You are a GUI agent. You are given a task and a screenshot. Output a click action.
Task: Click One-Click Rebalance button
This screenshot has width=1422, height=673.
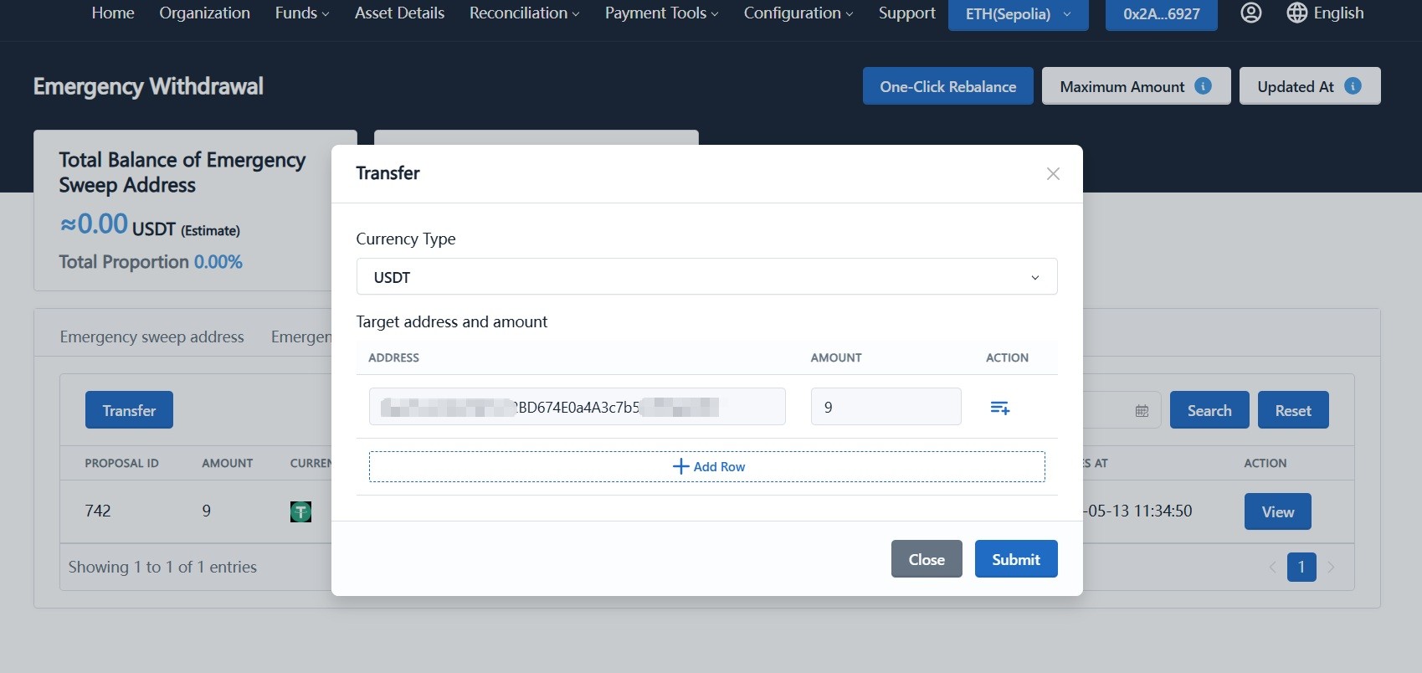tap(947, 86)
